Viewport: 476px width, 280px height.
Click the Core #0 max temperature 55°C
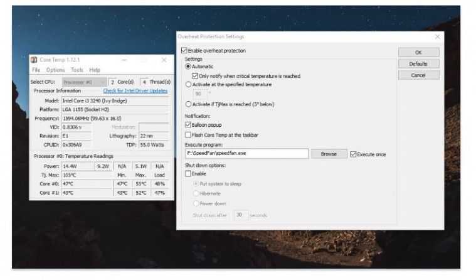coord(141,184)
